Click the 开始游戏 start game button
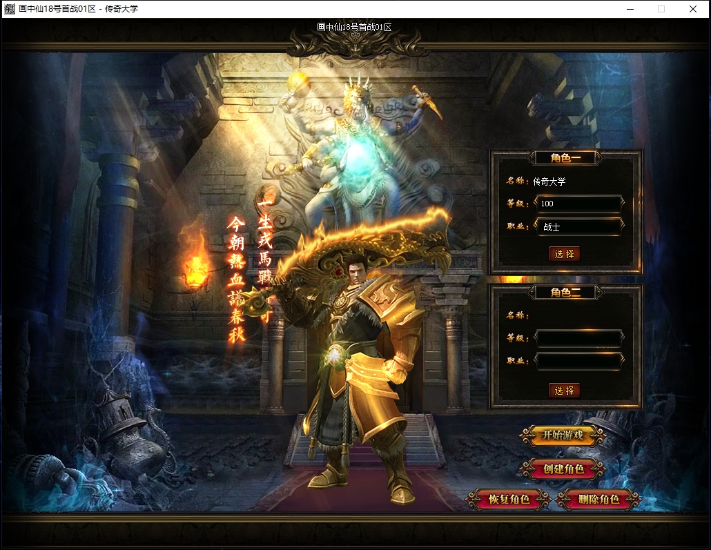The height and width of the screenshot is (550, 711). [563, 435]
